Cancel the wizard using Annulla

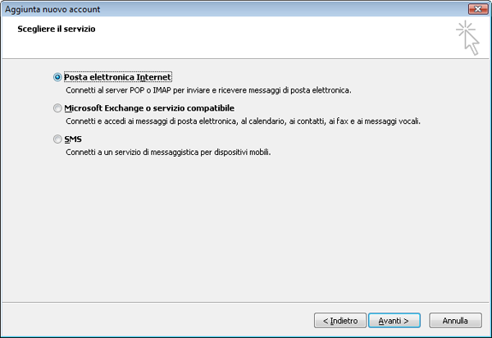click(455, 321)
